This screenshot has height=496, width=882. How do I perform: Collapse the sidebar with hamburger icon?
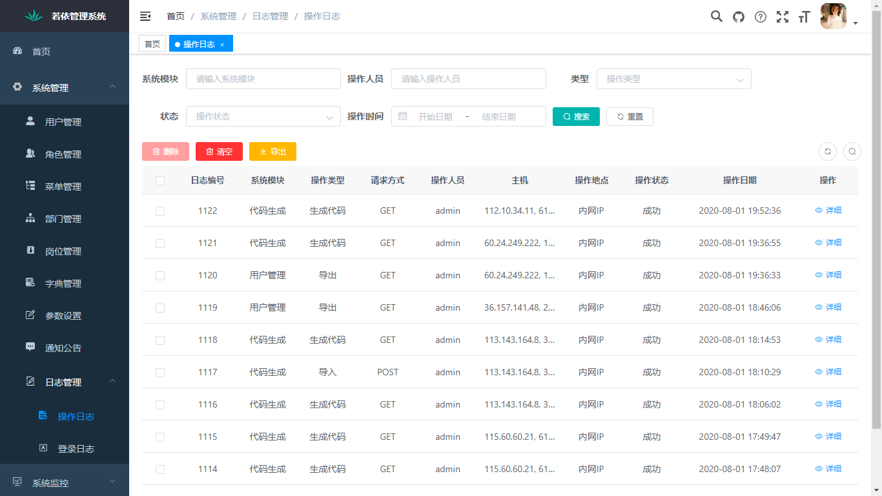[x=145, y=16]
